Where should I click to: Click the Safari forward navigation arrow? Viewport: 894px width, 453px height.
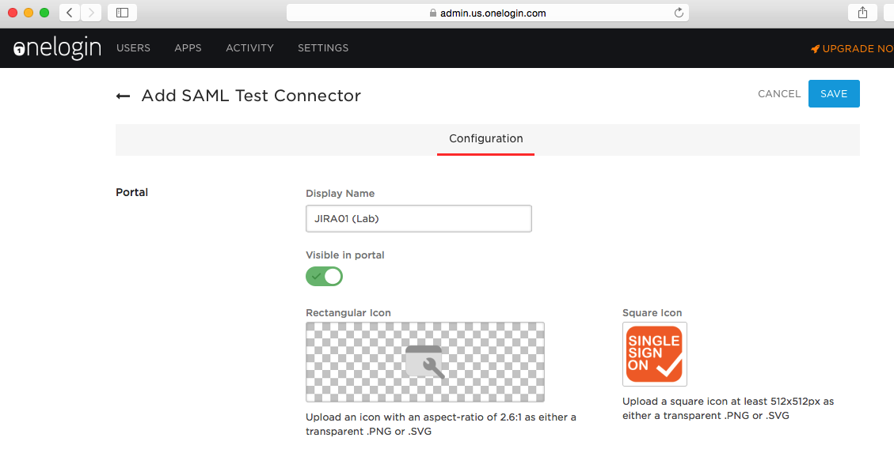coord(91,13)
